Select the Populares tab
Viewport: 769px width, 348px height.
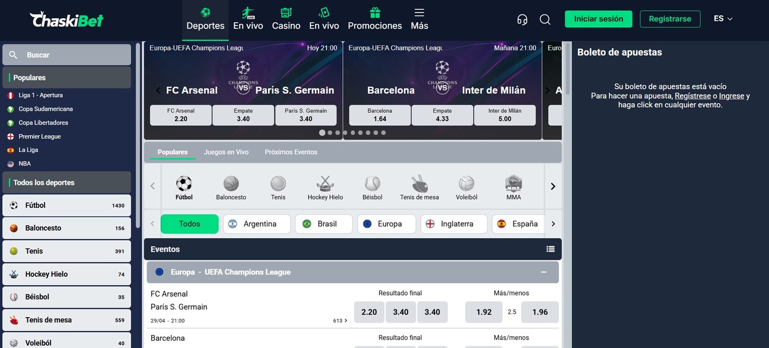pyautogui.click(x=173, y=152)
